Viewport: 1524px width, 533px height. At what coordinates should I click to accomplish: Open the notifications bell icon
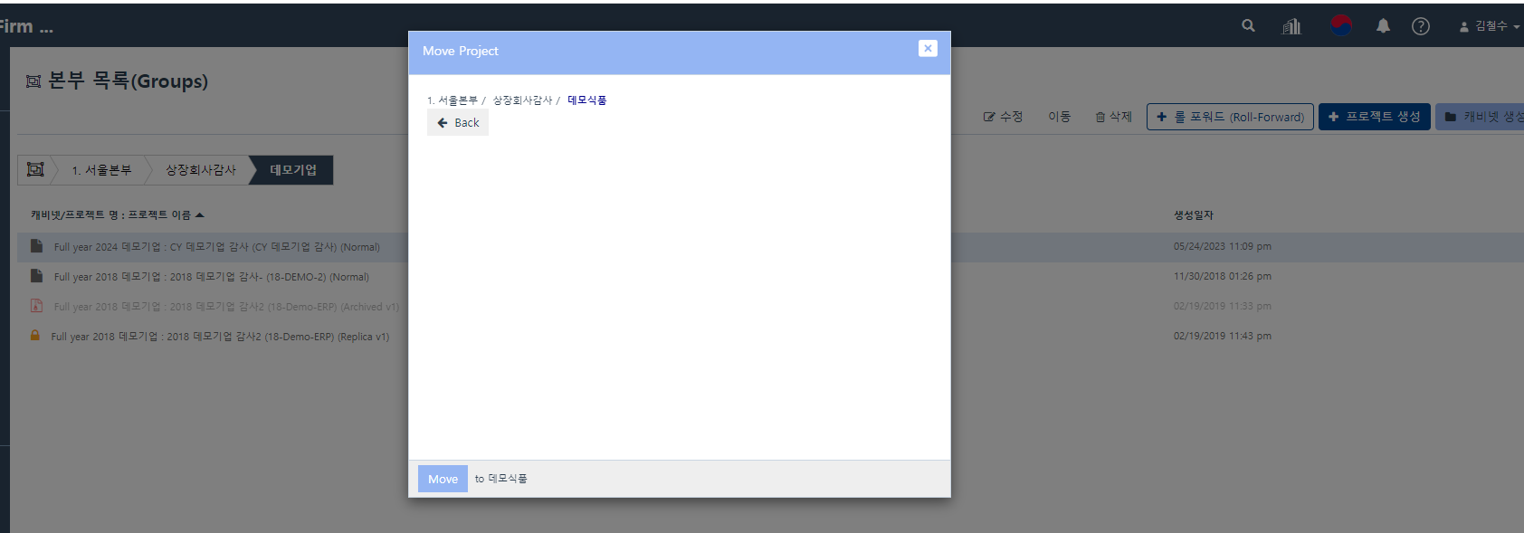pos(1383,26)
